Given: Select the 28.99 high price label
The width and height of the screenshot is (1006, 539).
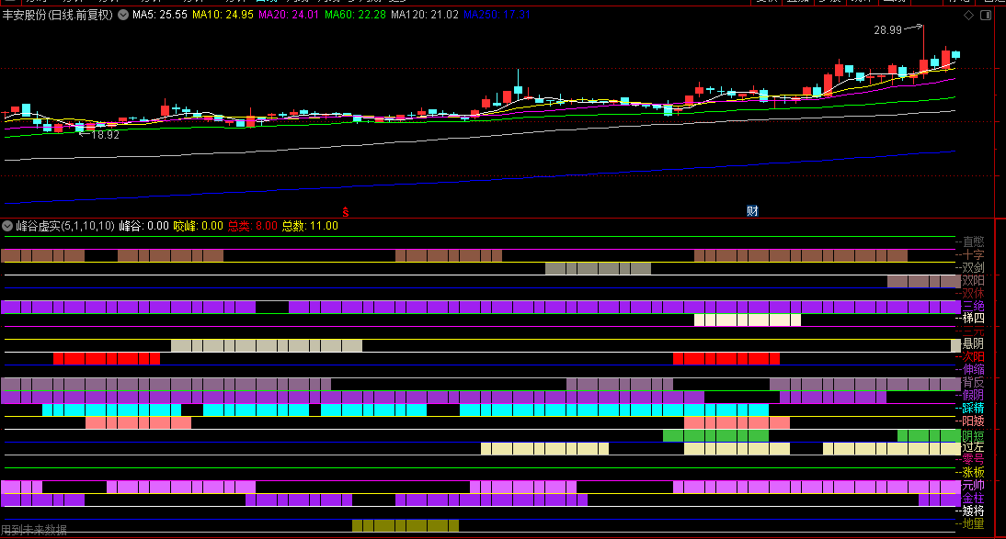Looking at the screenshot, I should (888, 30).
